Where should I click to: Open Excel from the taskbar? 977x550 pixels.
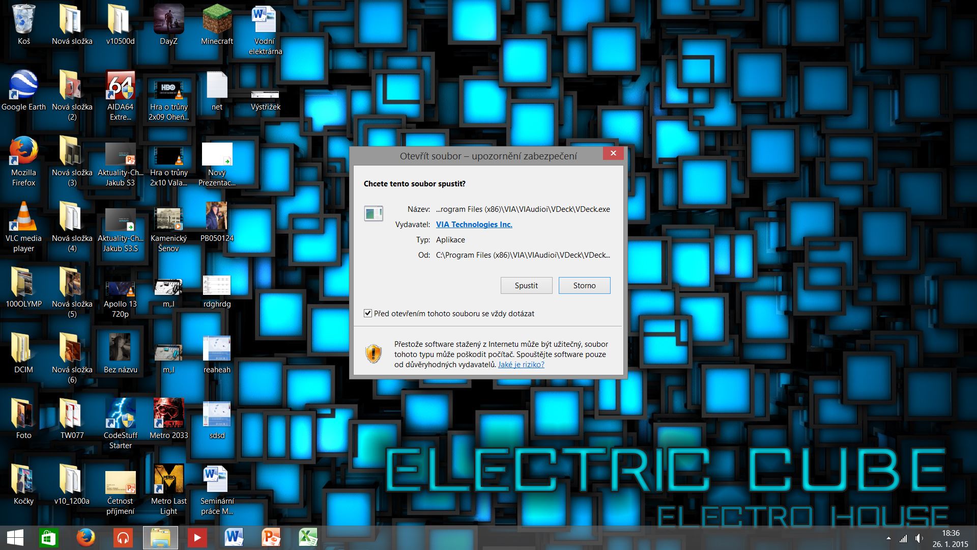(x=307, y=538)
